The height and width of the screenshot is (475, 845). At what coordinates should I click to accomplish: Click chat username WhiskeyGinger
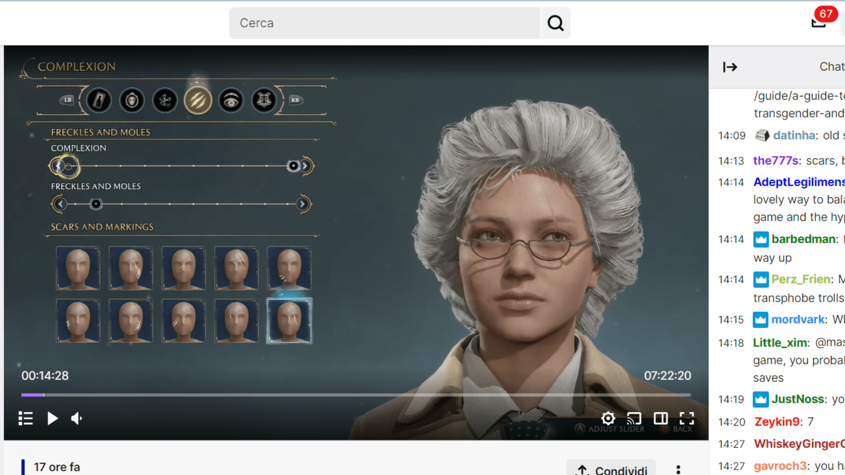point(799,444)
